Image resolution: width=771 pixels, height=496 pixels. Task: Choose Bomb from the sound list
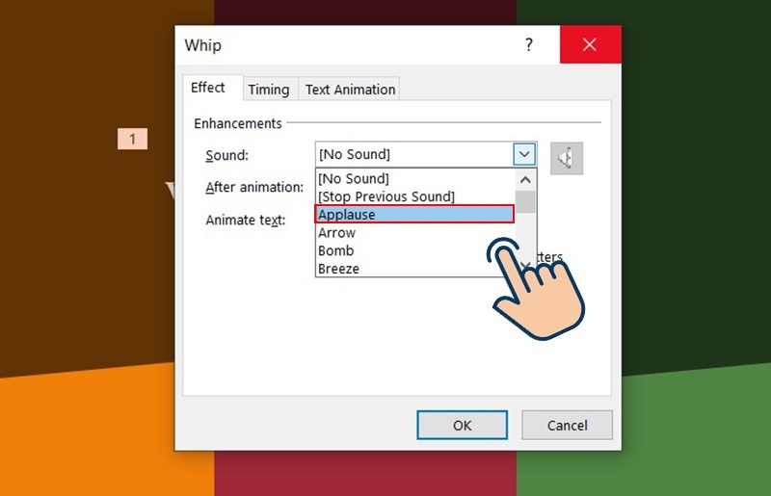pyautogui.click(x=414, y=250)
